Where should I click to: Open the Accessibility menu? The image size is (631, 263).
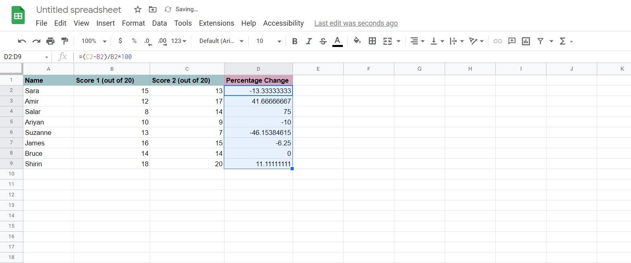tap(283, 23)
